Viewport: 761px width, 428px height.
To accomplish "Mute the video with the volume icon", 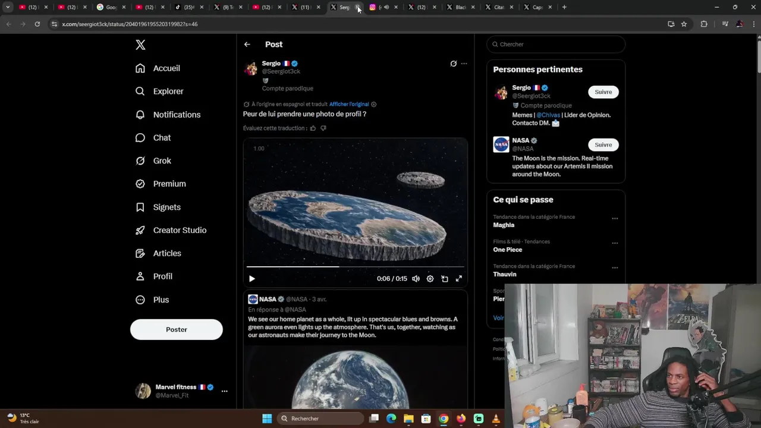I will pyautogui.click(x=416, y=279).
